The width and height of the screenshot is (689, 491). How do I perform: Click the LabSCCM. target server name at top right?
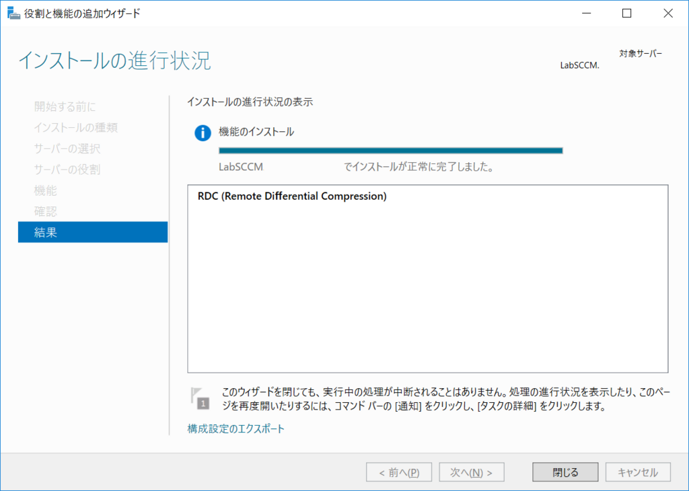coord(579,65)
